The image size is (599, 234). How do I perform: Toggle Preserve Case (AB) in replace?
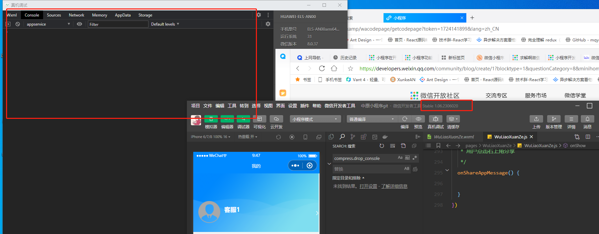(x=407, y=169)
